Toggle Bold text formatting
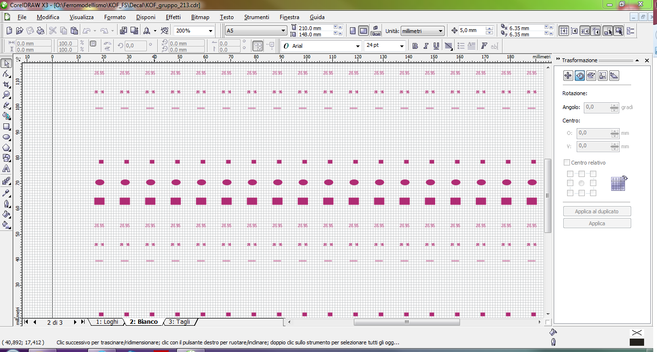657x352 pixels. pos(415,46)
